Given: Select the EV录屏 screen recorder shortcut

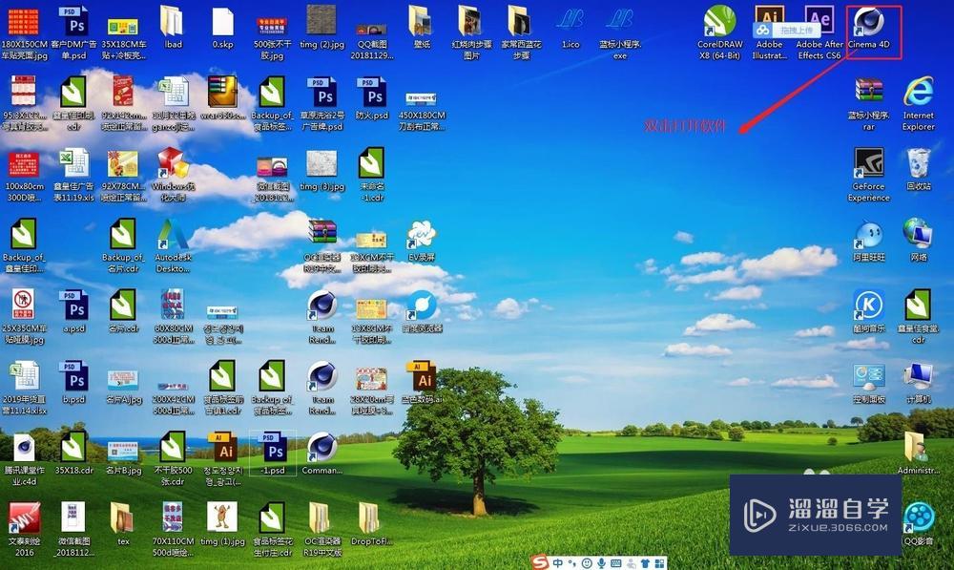Looking at the screenshot, I should (421, 241).
